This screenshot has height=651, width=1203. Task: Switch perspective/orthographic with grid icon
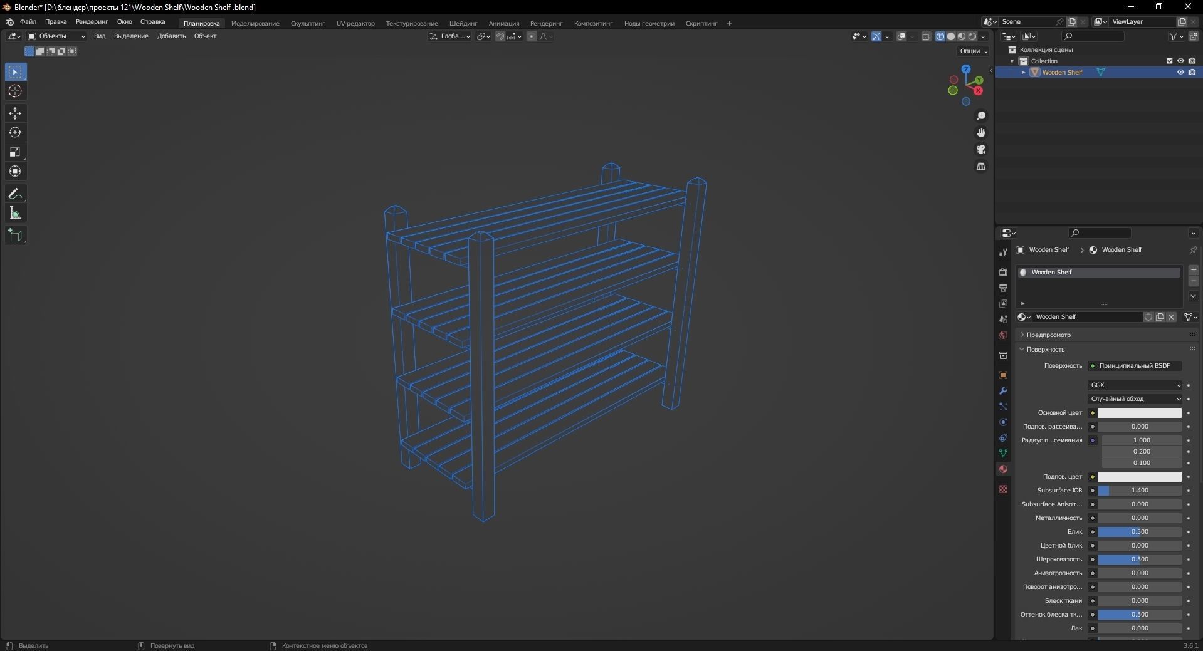pos(981,167)
